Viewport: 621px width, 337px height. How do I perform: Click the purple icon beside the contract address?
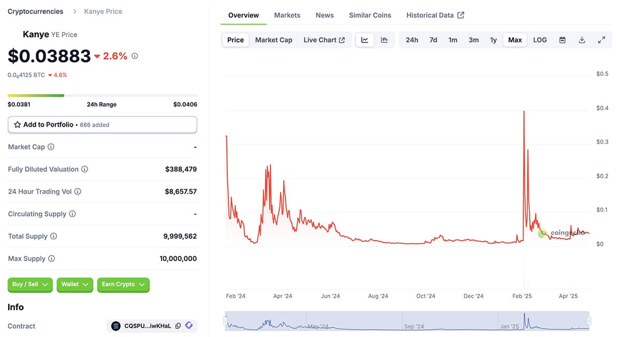point(189,326)
